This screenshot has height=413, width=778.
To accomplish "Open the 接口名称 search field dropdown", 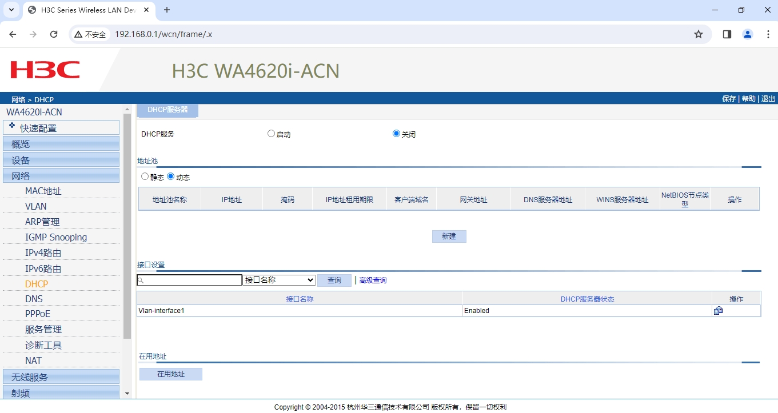I will click(x=279, y=280).
